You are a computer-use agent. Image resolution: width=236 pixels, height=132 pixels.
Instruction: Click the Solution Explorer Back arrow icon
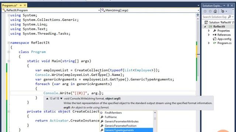205,11
